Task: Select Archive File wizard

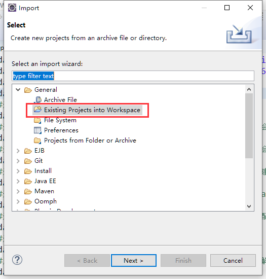Action: coord(60,100)
